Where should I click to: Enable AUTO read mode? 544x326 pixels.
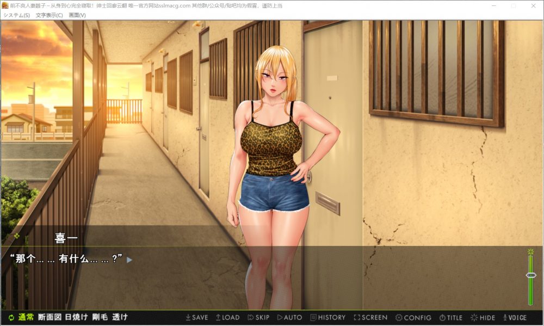pos(290,317)
